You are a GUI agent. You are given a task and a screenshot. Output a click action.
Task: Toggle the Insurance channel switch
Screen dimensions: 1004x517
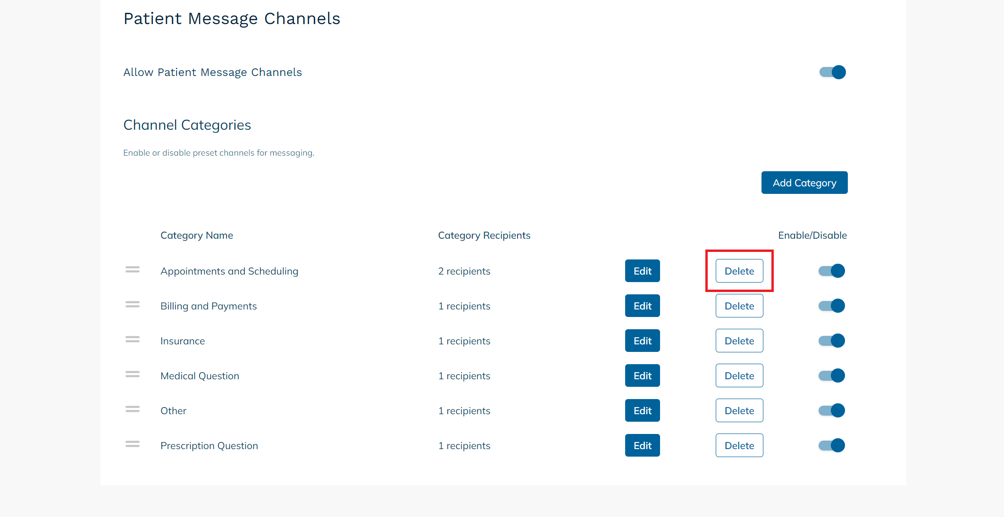pyautogui.click(x=832, y=341)
